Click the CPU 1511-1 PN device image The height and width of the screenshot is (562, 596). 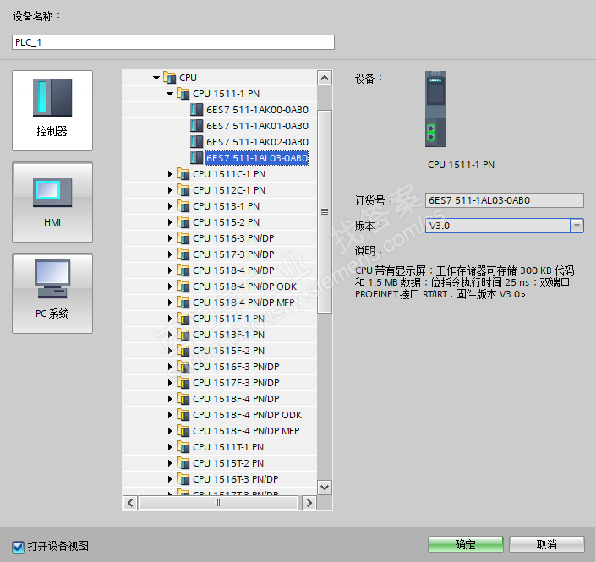pos(435,109)
